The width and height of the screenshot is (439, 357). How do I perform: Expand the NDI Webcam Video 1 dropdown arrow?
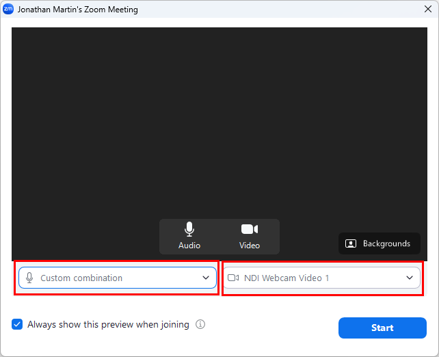410,278
